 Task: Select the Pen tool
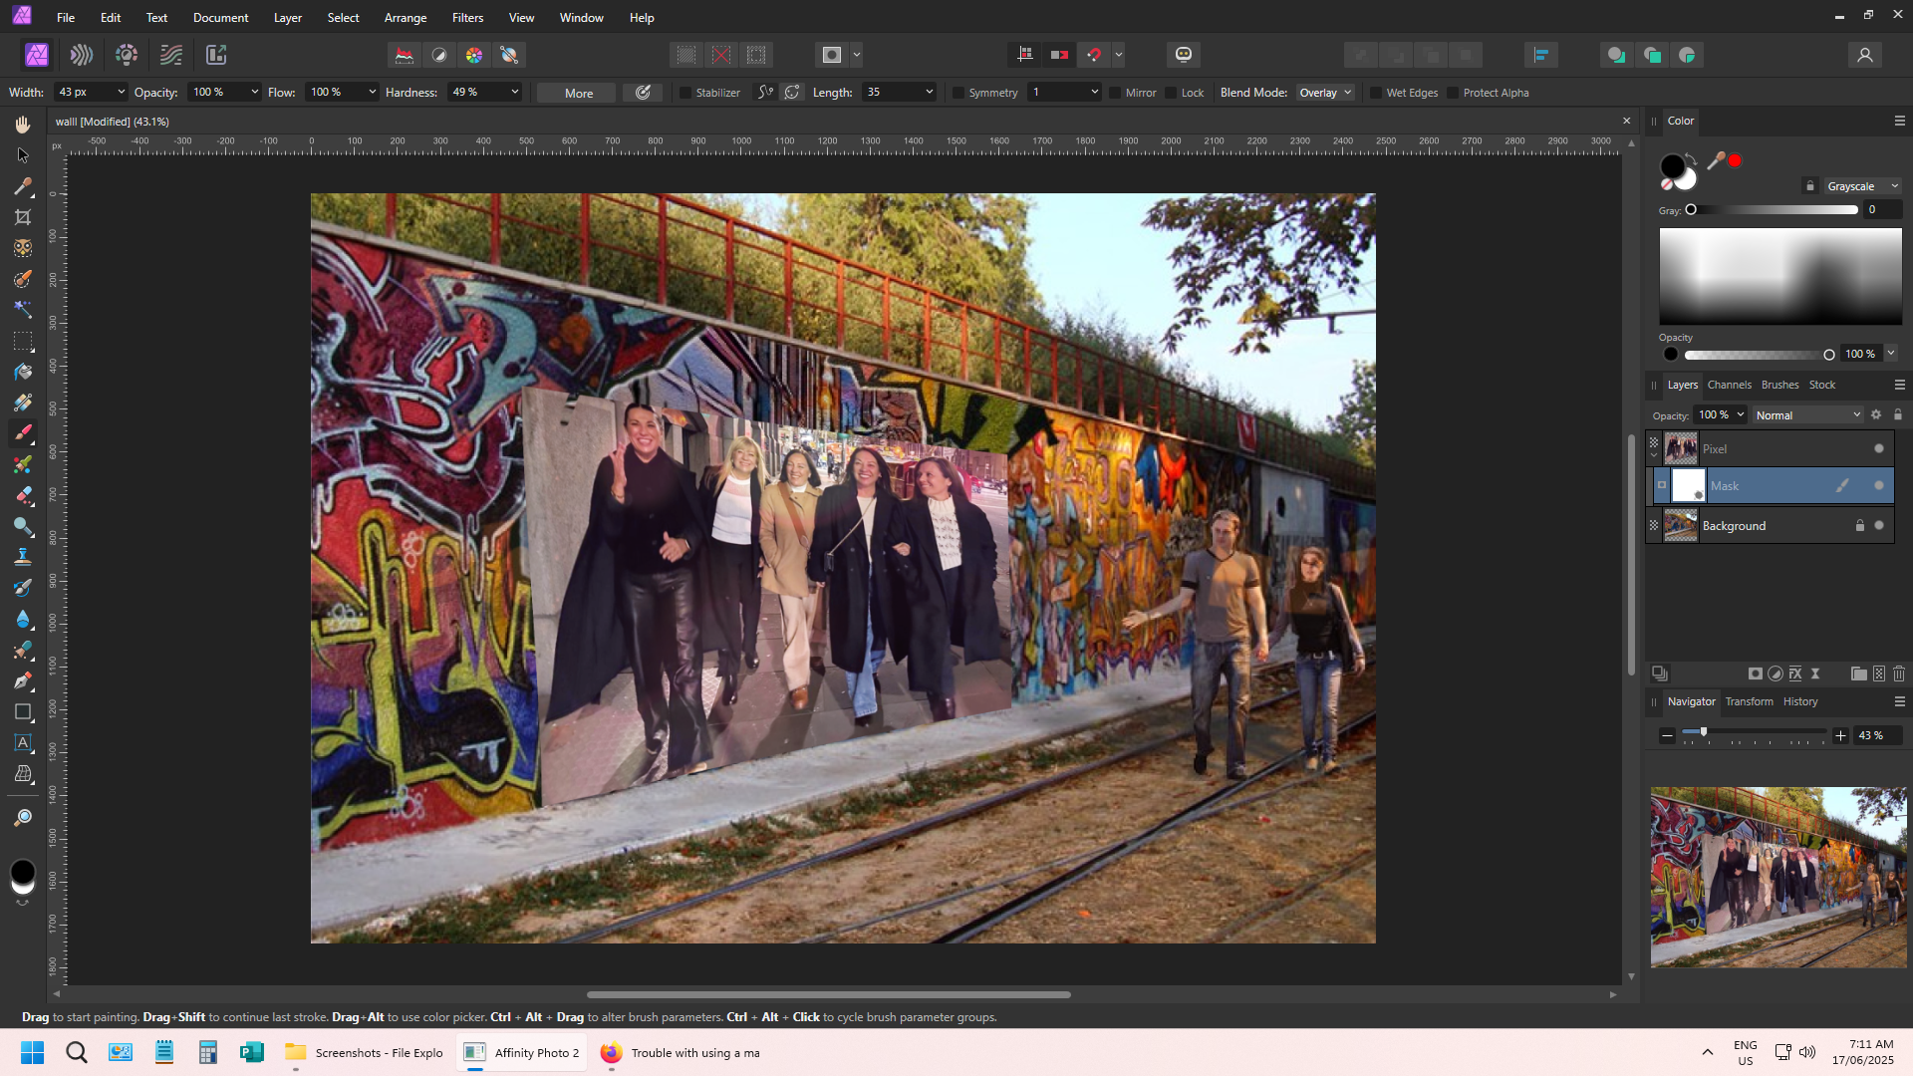point(23,681)
